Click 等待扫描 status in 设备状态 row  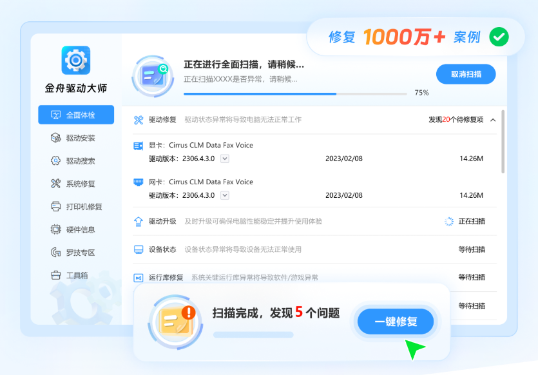point(472,249)
